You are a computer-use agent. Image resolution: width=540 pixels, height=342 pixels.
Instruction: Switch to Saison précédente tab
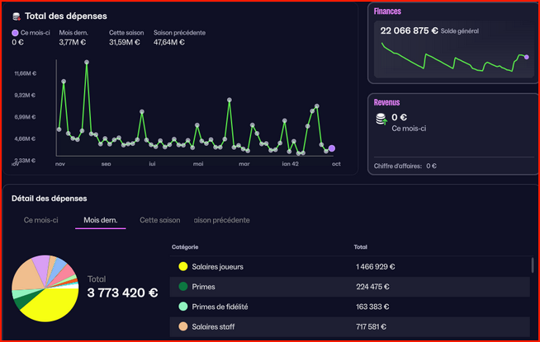click(221, 220)
